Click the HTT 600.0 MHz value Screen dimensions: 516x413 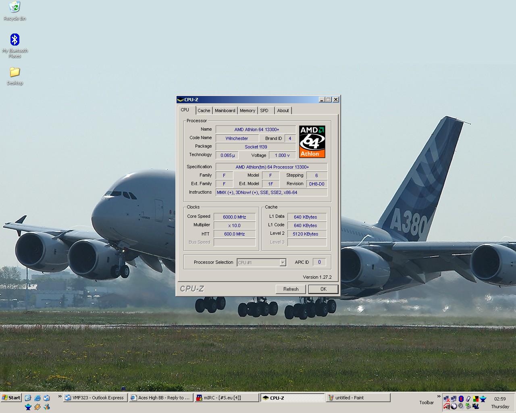coord(235,234)
